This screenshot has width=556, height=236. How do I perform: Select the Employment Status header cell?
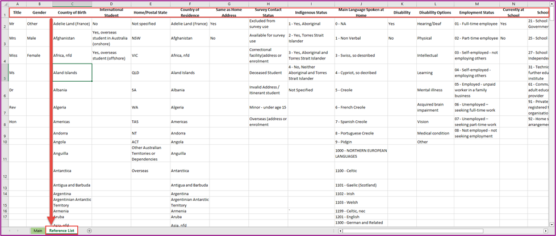[x=476, y=12]
